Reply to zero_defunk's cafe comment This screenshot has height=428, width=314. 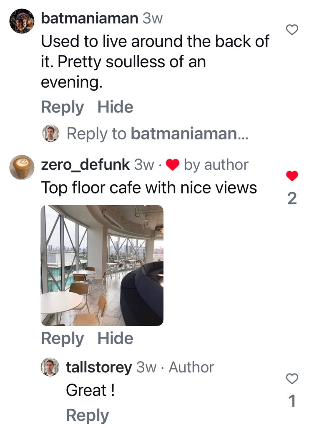coord(63,339)
